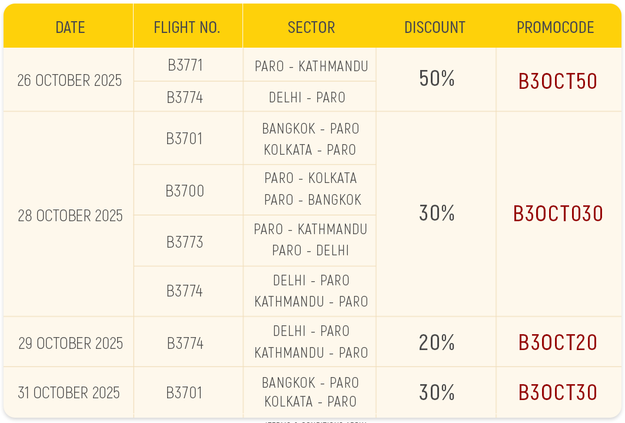Select the B3OCTO30 promo code

pyautogui.click(x=558, y=213)
